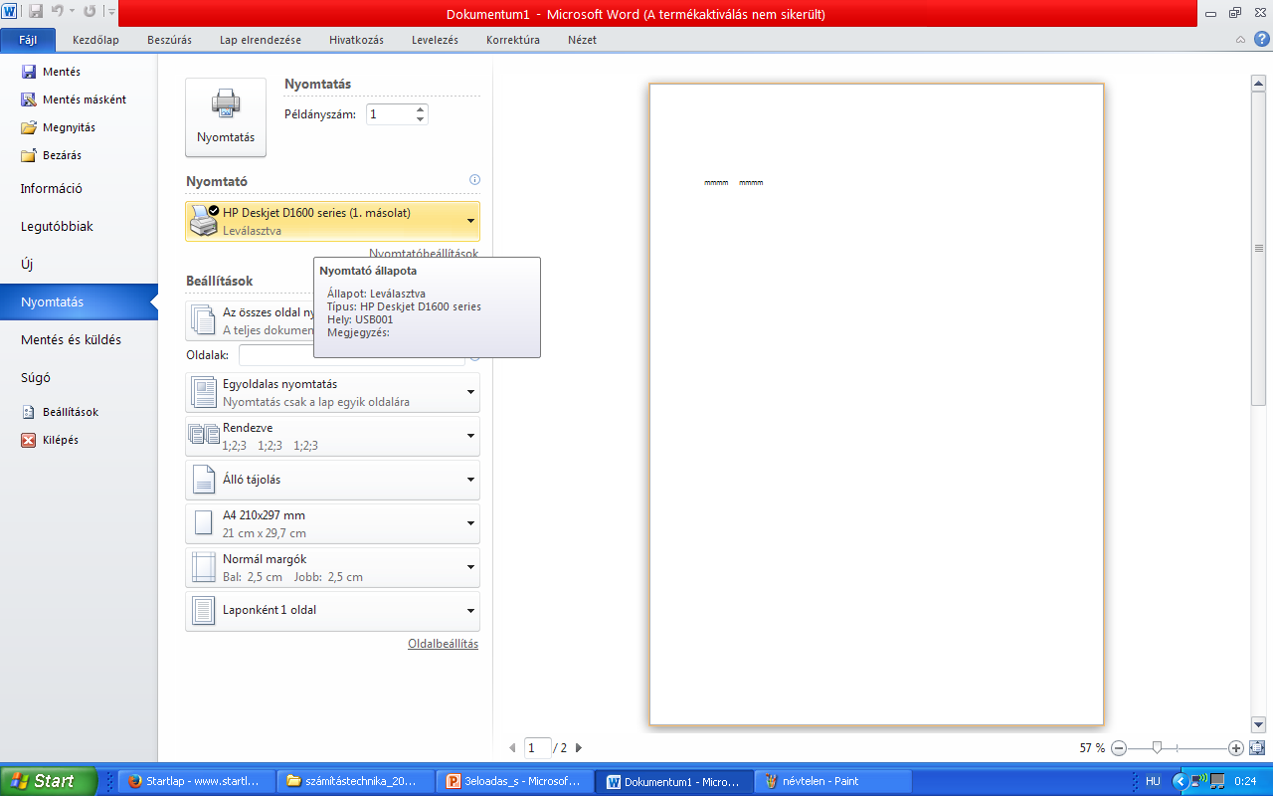Click the system tray expand arrow
The image size is (1273, 796).
1181,781
